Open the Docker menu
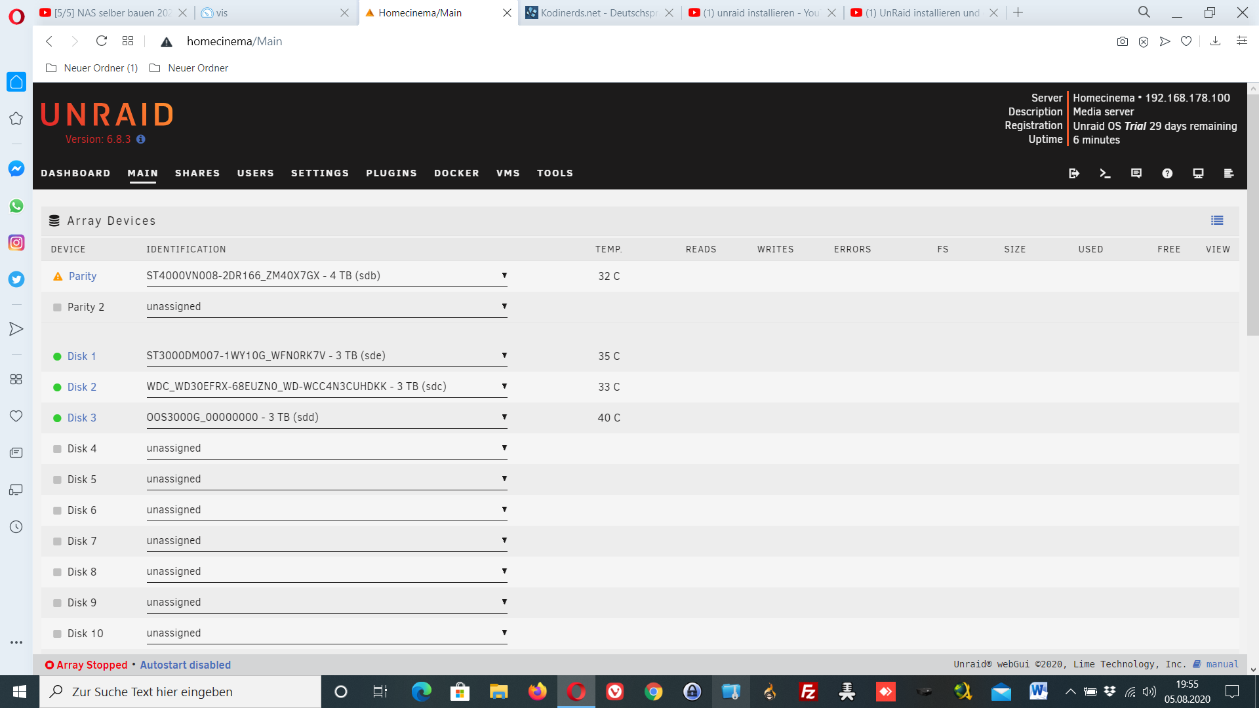This screenshot has width=1259, height=708. (x=456, y=173)
